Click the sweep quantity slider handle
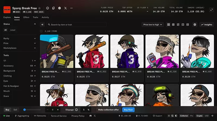Image resolution: width=217 pixels, height=121 pixels. coord(25,110)
